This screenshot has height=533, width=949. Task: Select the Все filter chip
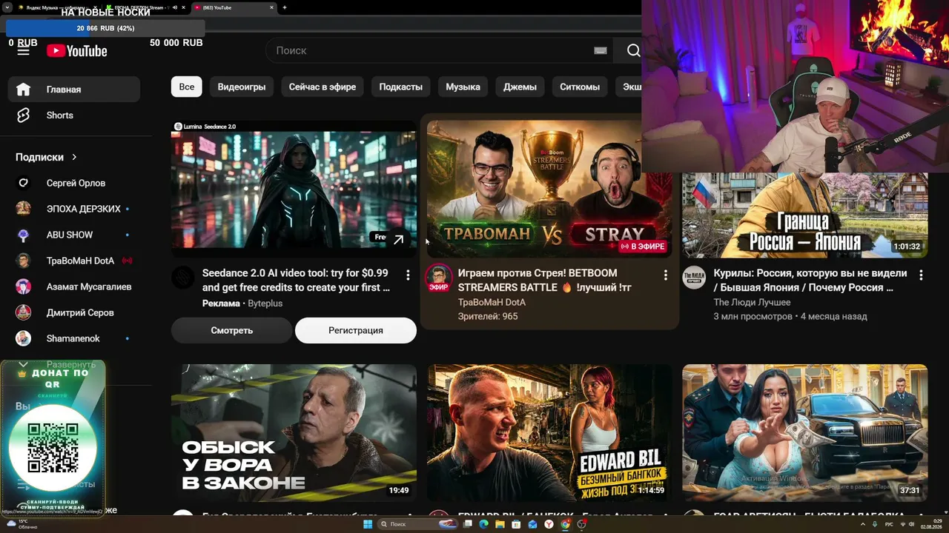pyautogui.click(x=187, y=87)
